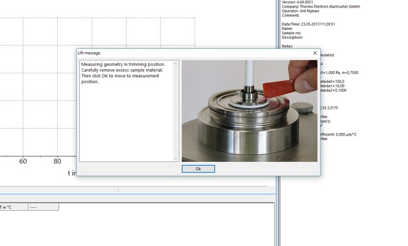The width and height of the screenshot is (408, 246).
Task: Click the Description: label in info panel
Action: click(x=293, y=37)
